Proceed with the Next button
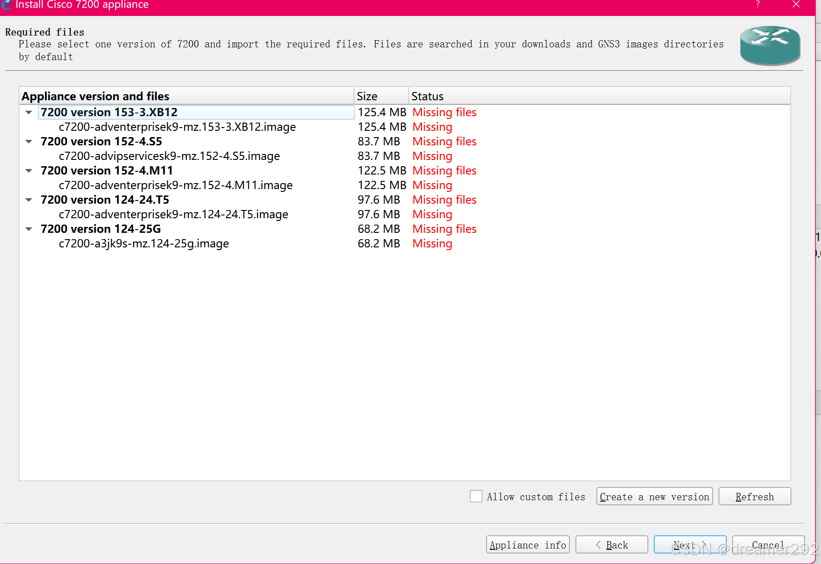The width and height of the screenshot is (821, 564). coord(690,545)
